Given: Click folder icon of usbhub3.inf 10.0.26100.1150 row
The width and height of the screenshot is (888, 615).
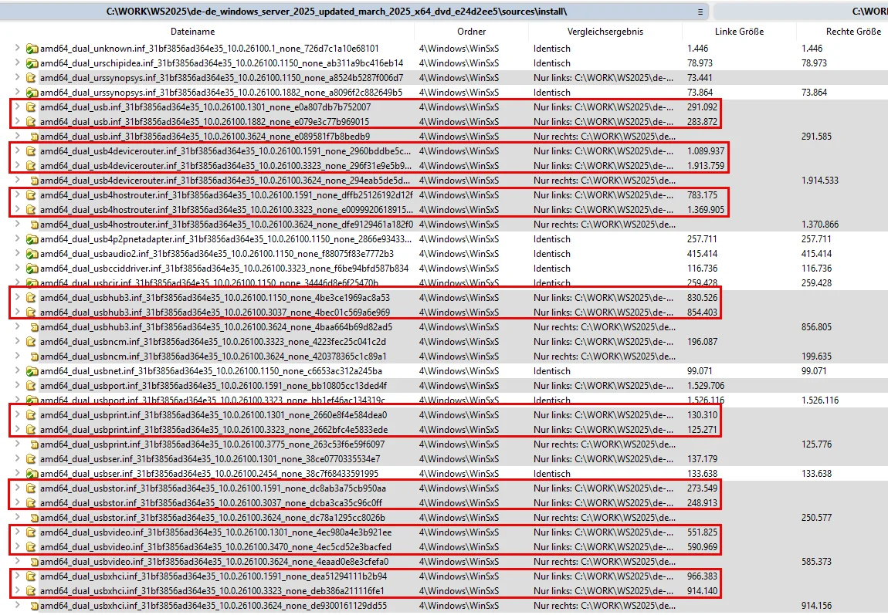Looking at the screenshot, I should coord(31,298).
